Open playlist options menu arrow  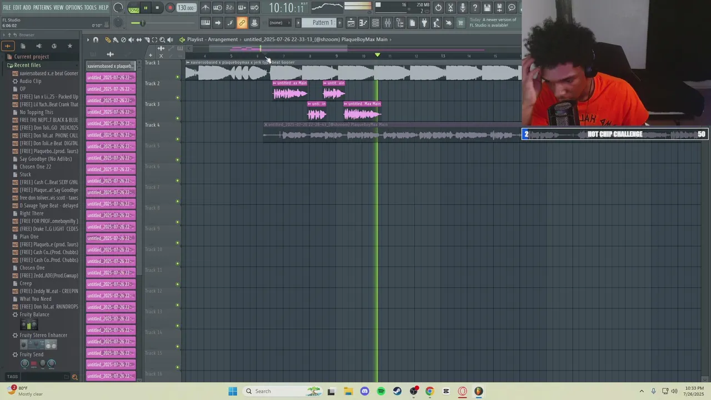[x=88, y=39]
